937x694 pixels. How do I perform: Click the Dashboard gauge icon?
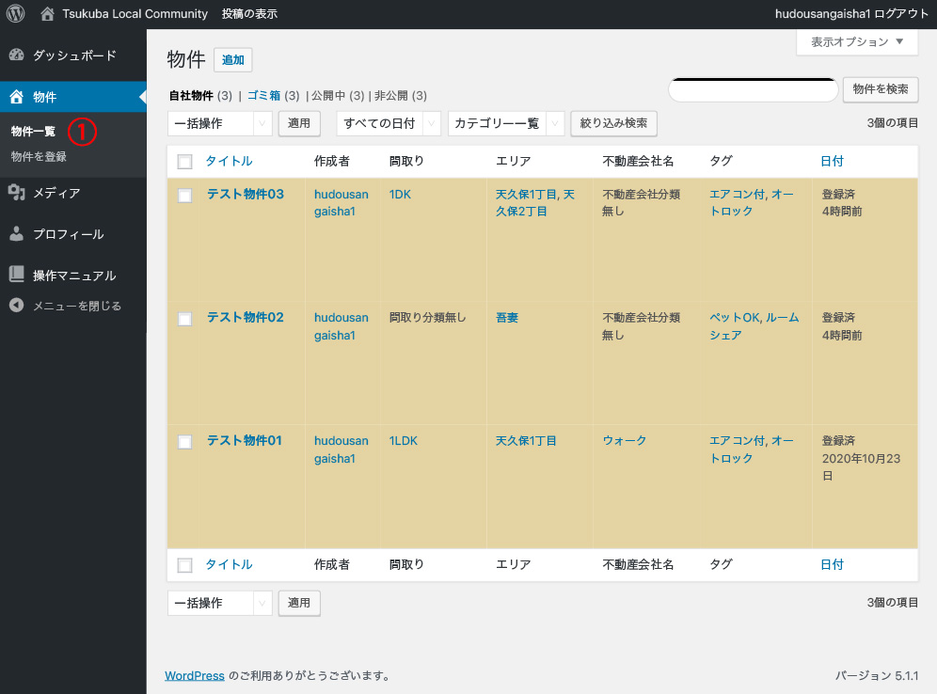16,55
